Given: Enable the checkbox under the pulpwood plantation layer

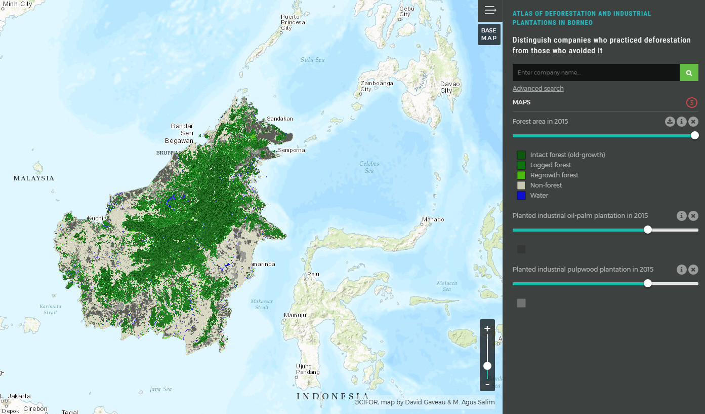Looking at the screenshot, I should coord(521,303).
